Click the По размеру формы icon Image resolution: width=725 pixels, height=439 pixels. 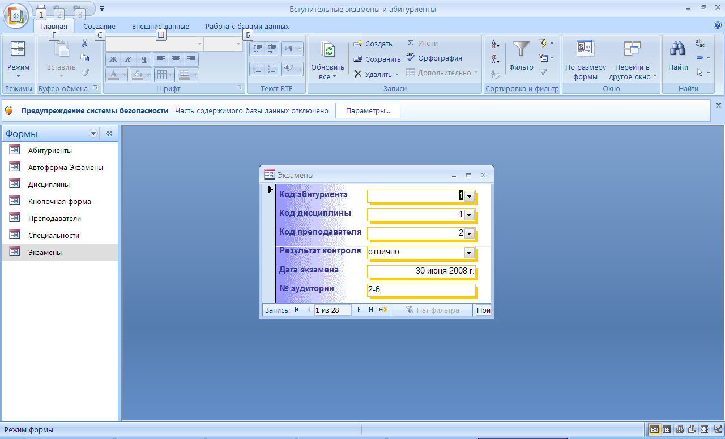(x=585, y=49)
